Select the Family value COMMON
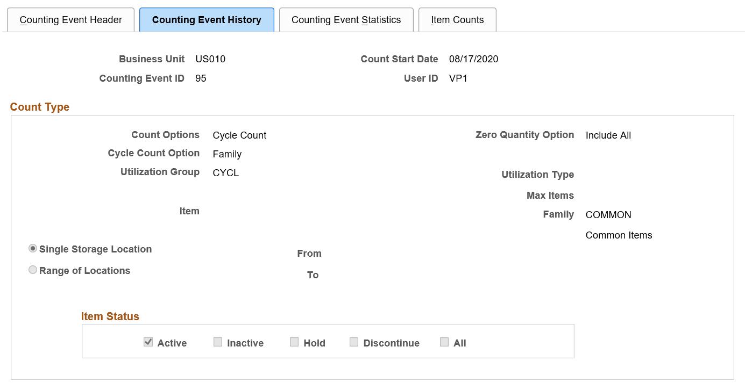 [x=608, y=214]
